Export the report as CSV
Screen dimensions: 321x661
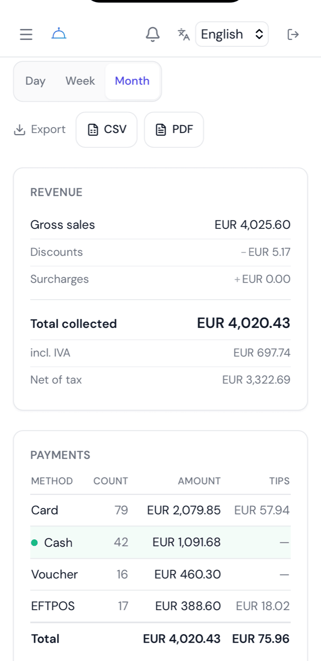(x=107, y=130)
